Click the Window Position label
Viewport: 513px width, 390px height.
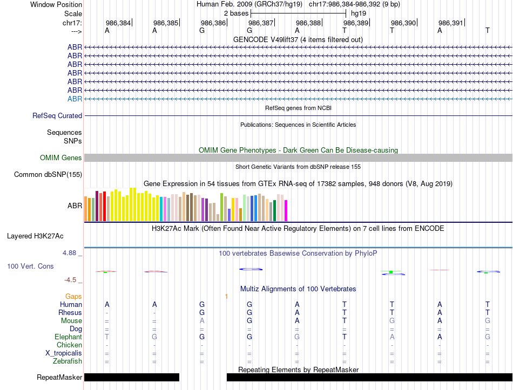click(x=56, y=4)
